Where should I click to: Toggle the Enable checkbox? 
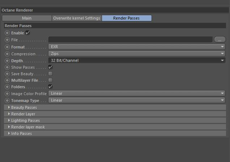pos(28,33)
